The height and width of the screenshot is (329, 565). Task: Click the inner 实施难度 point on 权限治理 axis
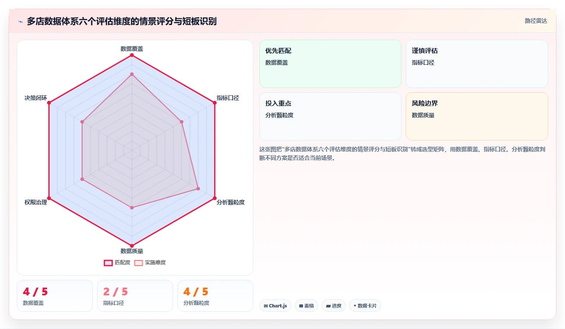(x=82, y=179)
